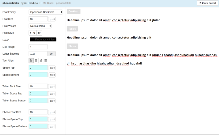This screenshot has width=219, height=135.
Task: Align text to the right
Action: point(41,61)
